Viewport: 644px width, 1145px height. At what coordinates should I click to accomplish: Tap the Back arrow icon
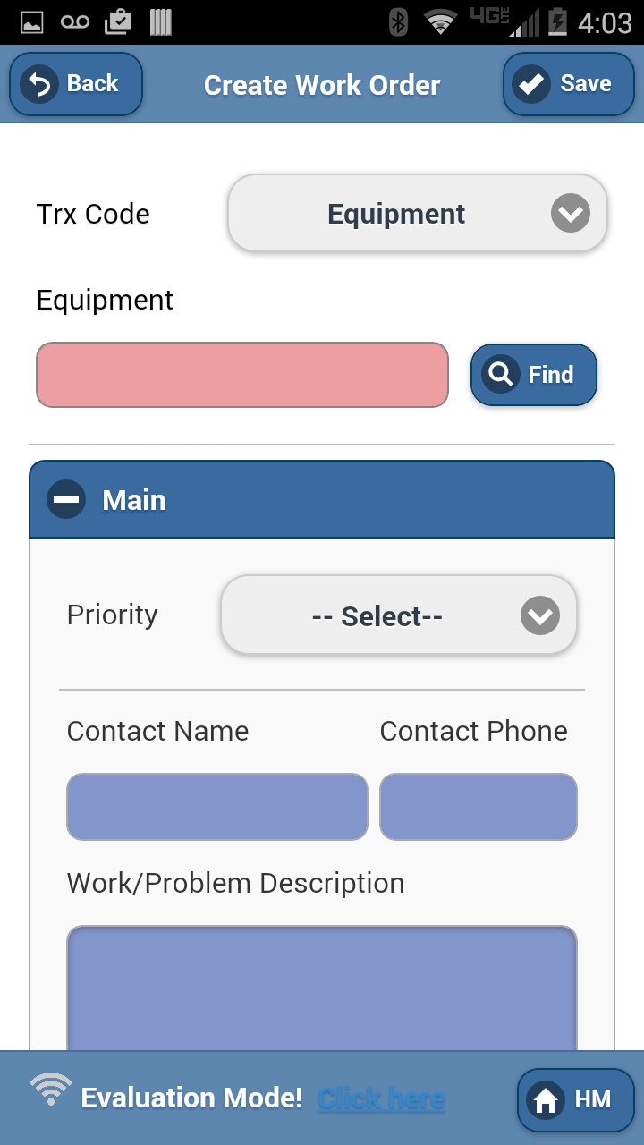(x=39, y=84)
